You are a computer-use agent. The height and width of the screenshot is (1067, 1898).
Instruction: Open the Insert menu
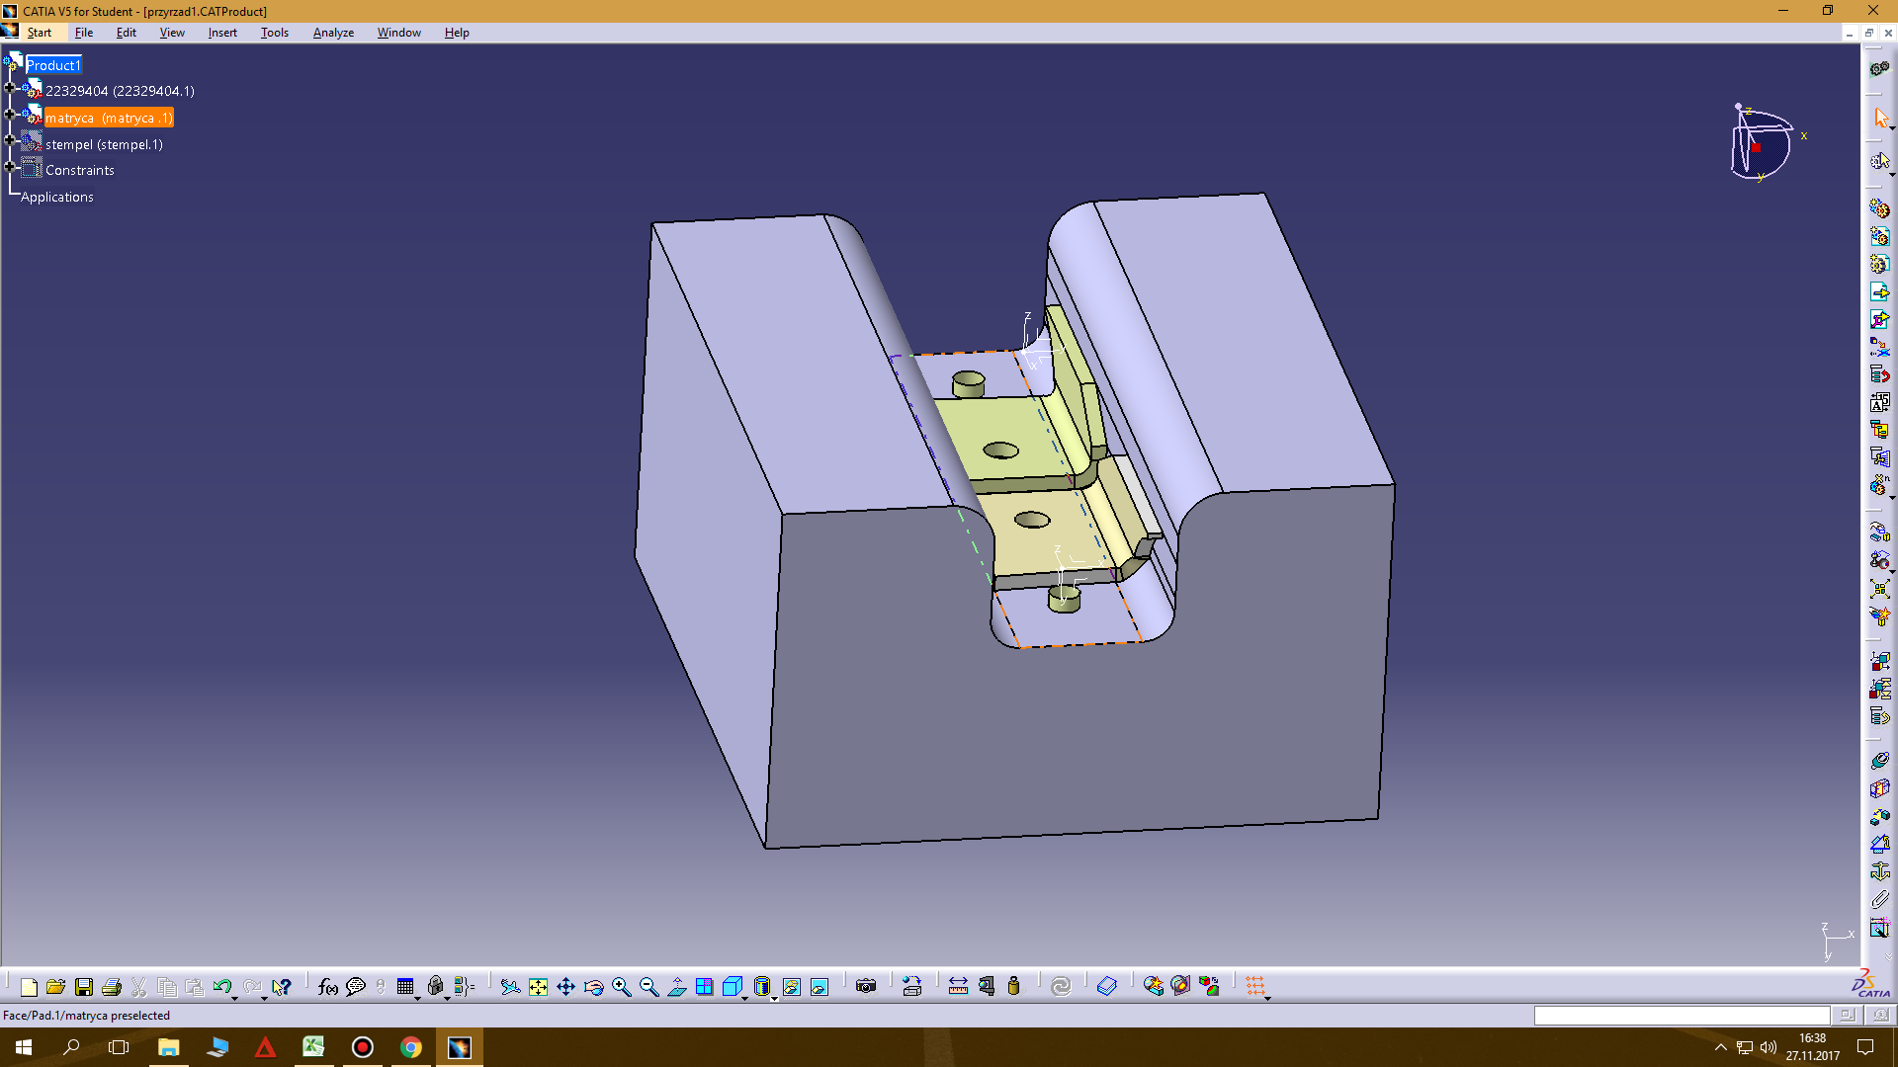pyautogui.click(x=222, y=33)
